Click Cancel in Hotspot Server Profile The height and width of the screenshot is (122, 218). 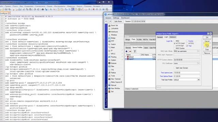point(207,41)
